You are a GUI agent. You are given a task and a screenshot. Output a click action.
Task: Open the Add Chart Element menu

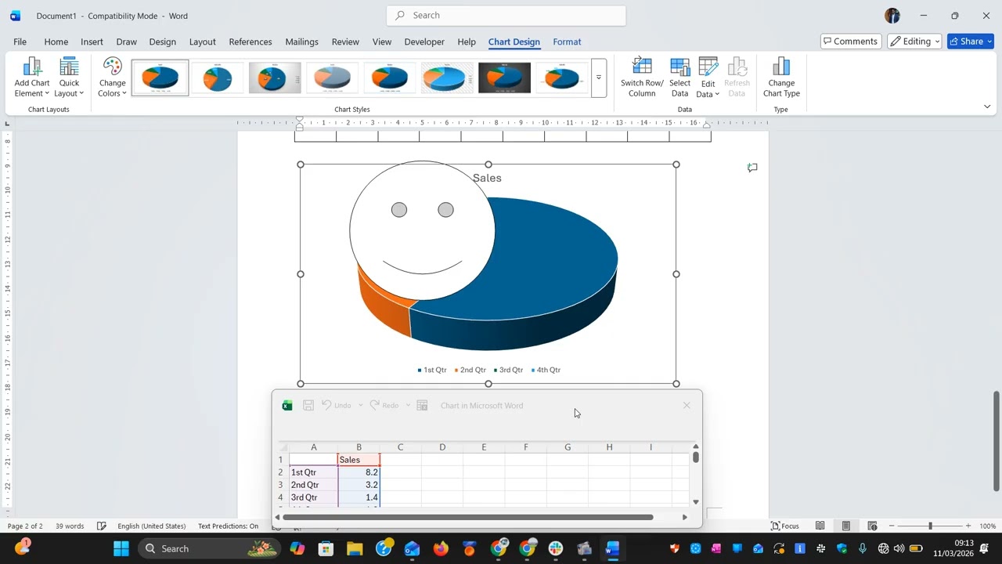[x=32, y=78]
